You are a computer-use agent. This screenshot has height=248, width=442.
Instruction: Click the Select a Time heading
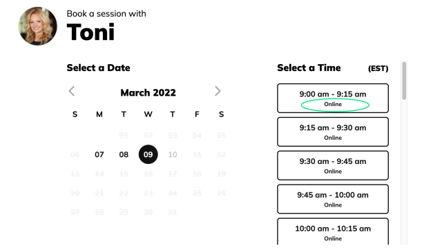(309, 68)
